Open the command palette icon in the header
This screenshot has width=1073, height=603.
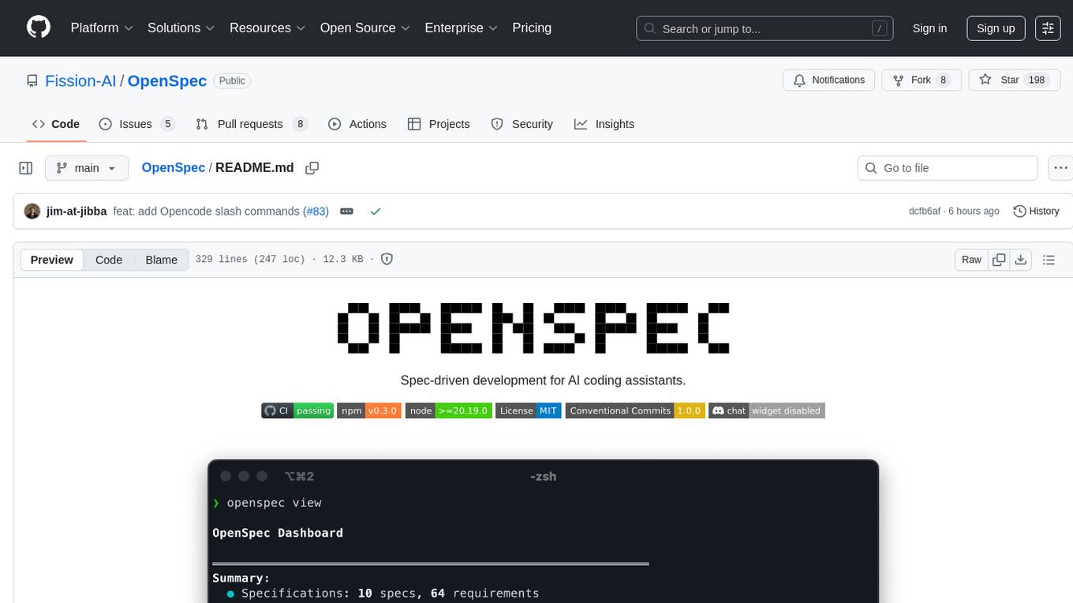(x=1048, y=28)
